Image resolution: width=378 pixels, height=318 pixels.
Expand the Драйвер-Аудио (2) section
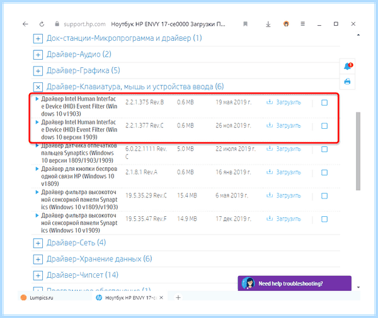[38, 55]
